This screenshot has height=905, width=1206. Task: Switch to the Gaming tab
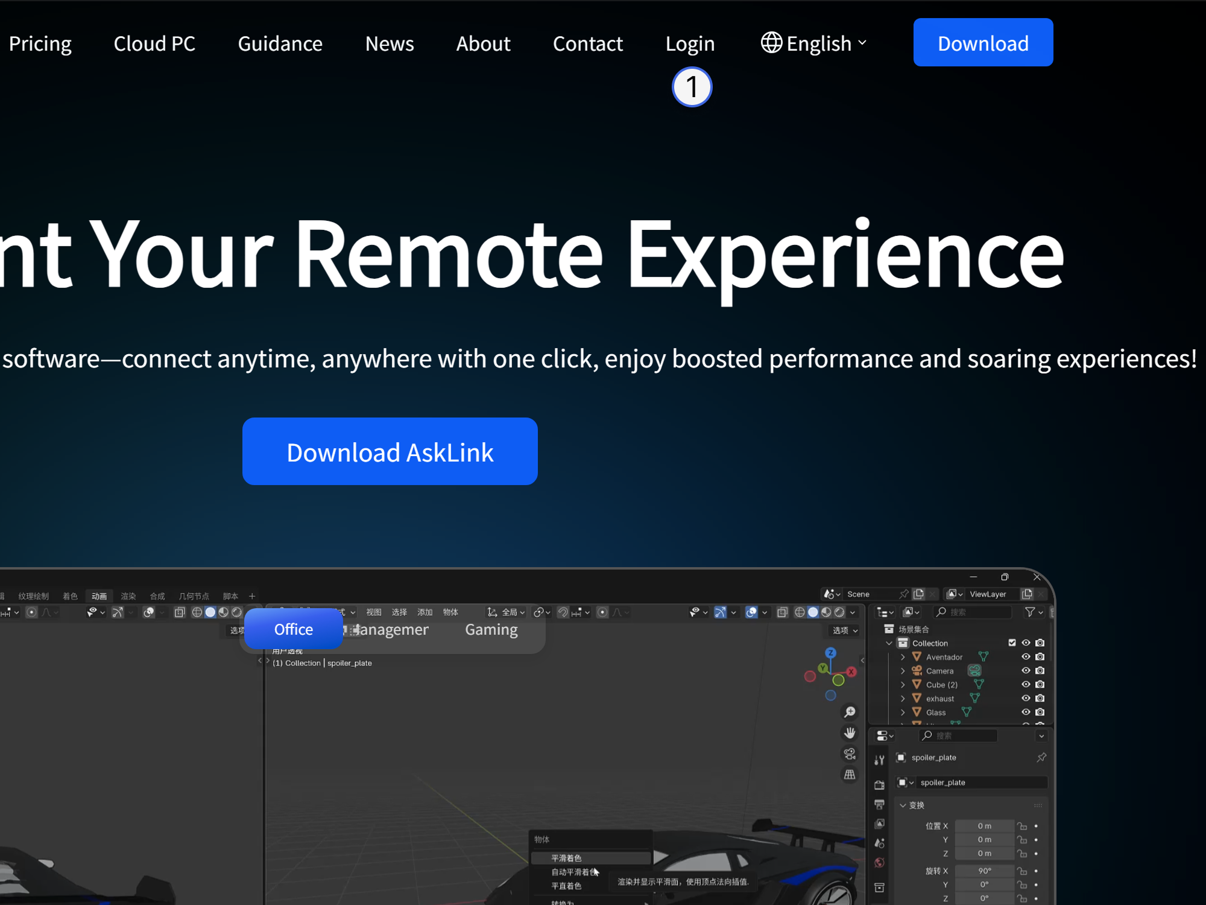[491, 629]
